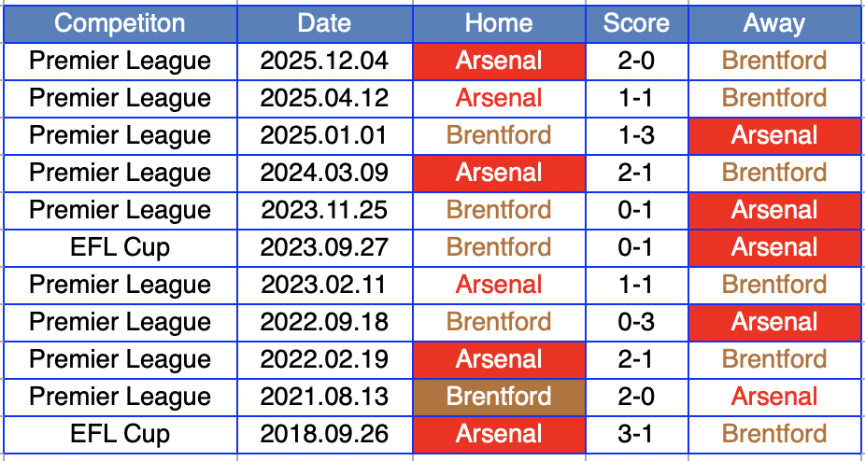
Task: Select the 2022.09.18 date cell
Action: click(x=324, y=322)
